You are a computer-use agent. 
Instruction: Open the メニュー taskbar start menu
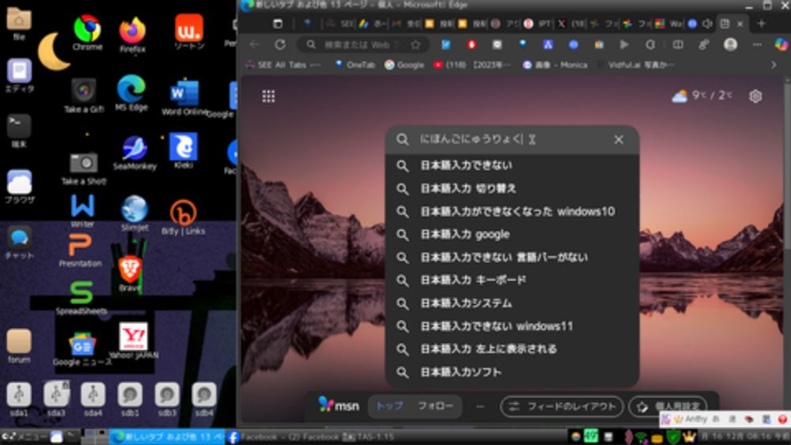25,437
